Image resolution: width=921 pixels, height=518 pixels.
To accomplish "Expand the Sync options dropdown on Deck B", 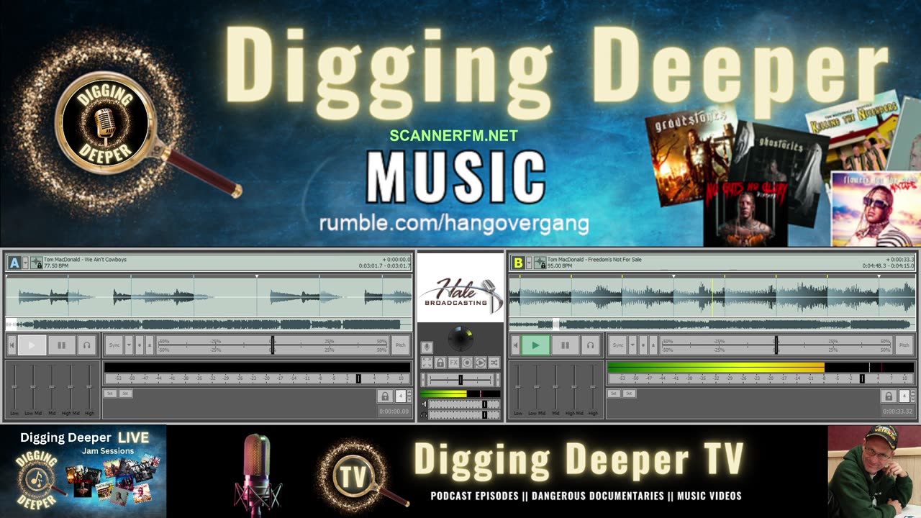I will click(x=632, y=345).
